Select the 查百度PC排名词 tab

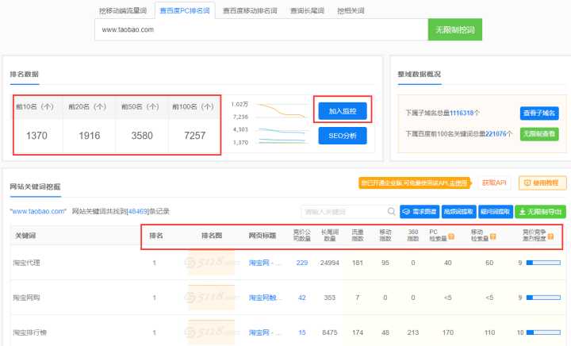[185, 10]
